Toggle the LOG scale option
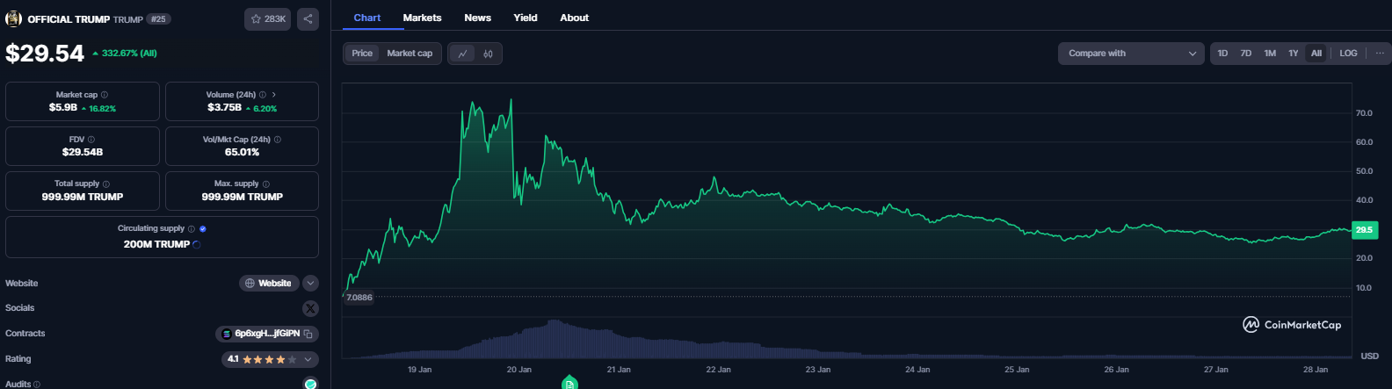This screenshot has width=1392, height=389. click(x=1348, y=54)
